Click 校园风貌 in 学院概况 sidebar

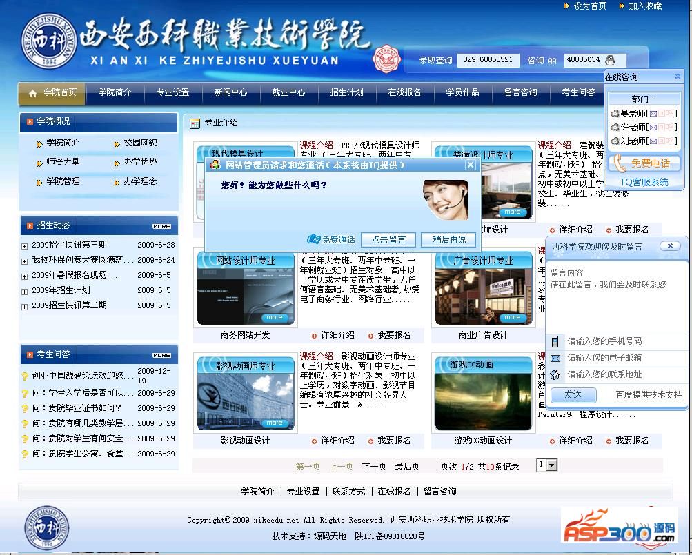point(140,143)
